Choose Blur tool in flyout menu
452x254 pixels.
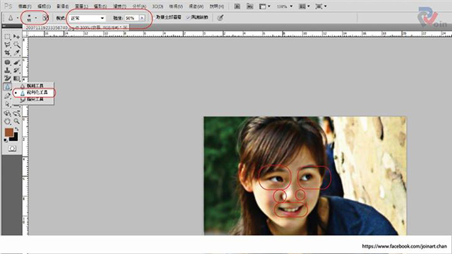pos(33,86)
